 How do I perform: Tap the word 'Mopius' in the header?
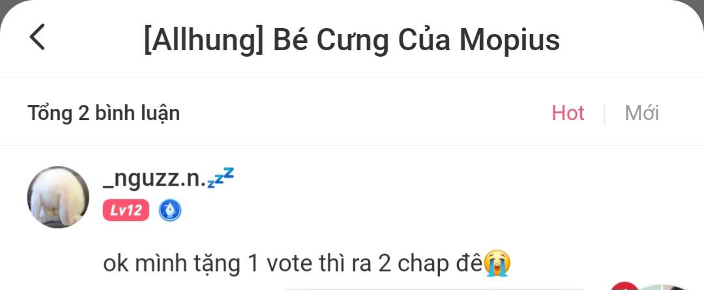pos(510,40)
